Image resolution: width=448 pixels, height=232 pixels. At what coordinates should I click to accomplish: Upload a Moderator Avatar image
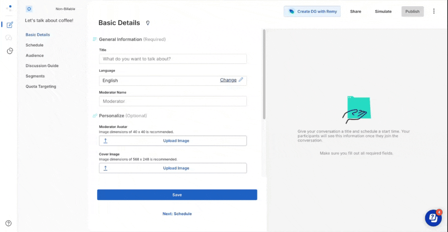[173, 141]
